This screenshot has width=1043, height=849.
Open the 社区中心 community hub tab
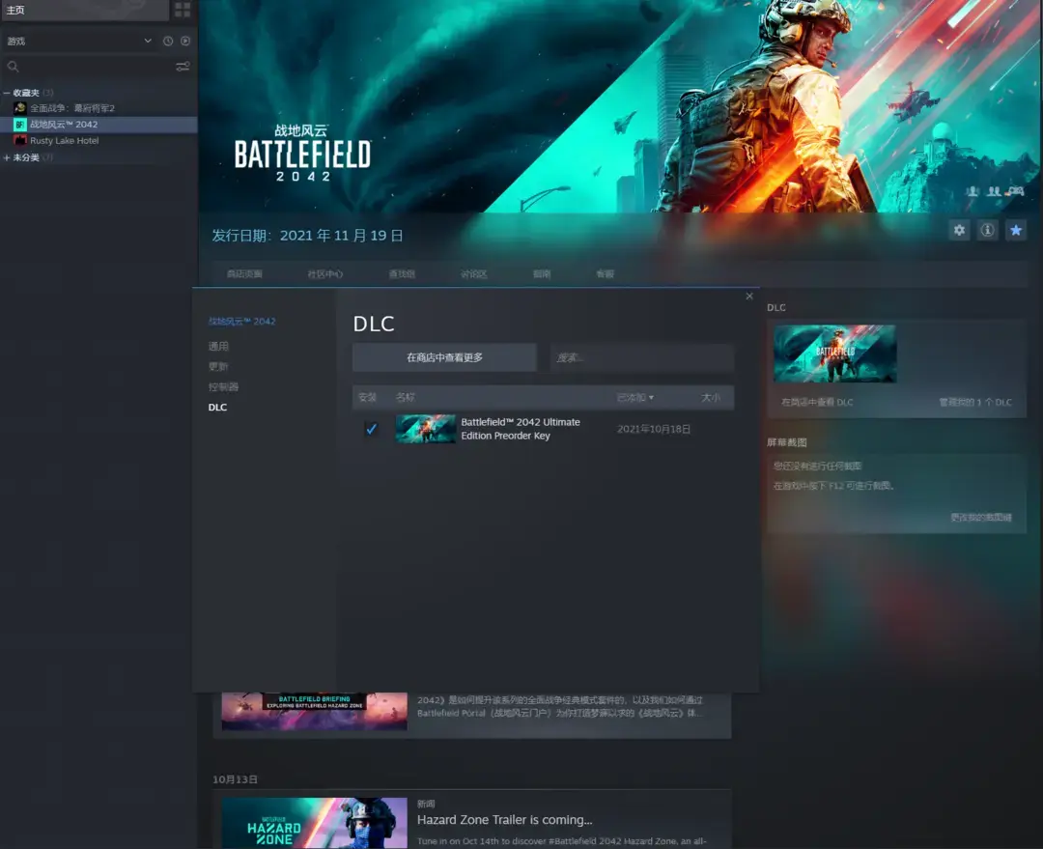(325, 273)
